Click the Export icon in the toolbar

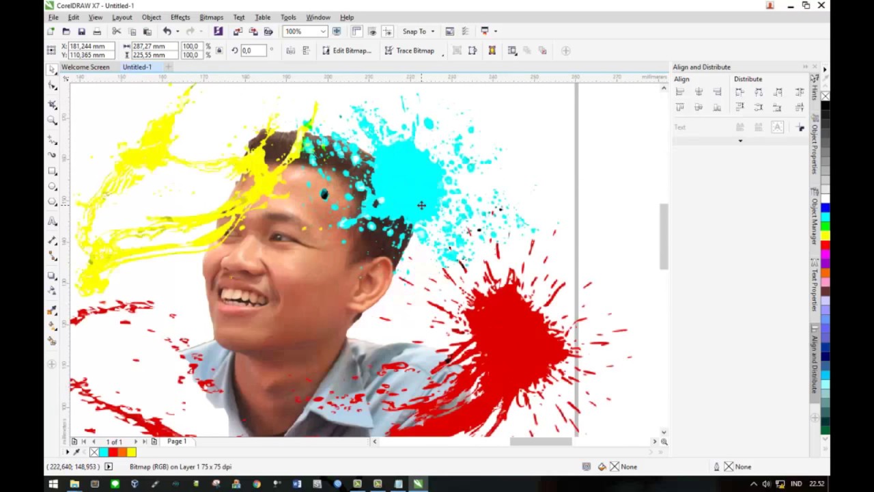tap(253, 31)
